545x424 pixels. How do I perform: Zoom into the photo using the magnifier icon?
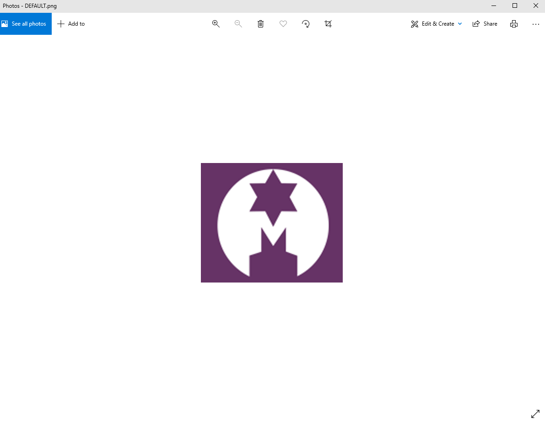point(216,23)
